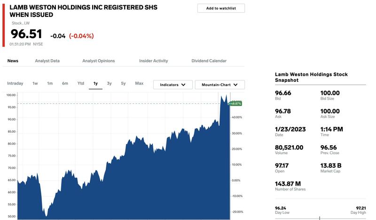Select the Ytd chart range

coord(80,83)
